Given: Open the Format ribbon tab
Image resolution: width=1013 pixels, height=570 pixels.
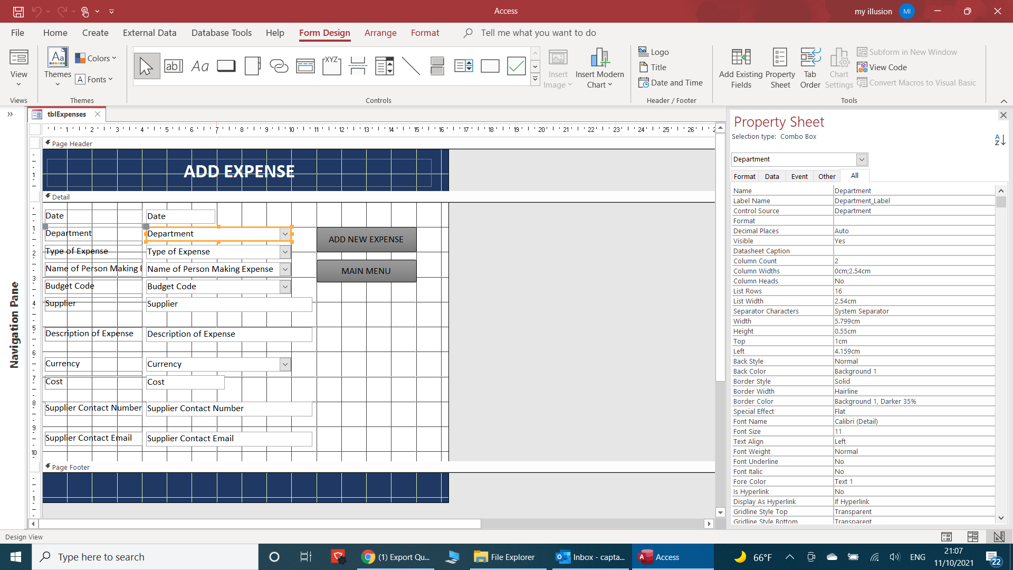Looking at the screenshot, I should coord(425,33).
